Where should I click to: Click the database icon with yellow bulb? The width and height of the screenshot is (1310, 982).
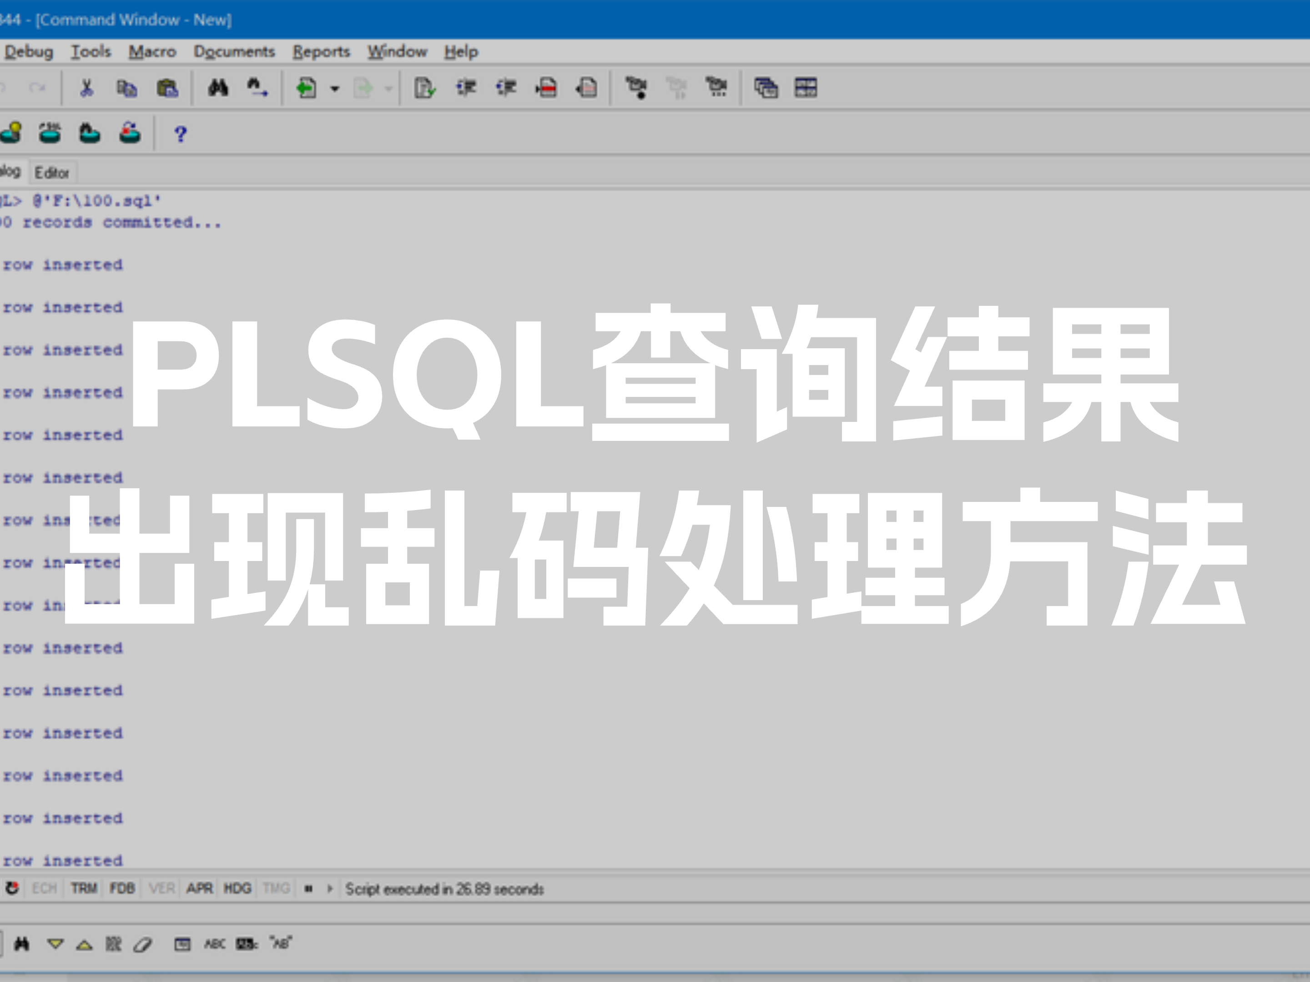11,133
